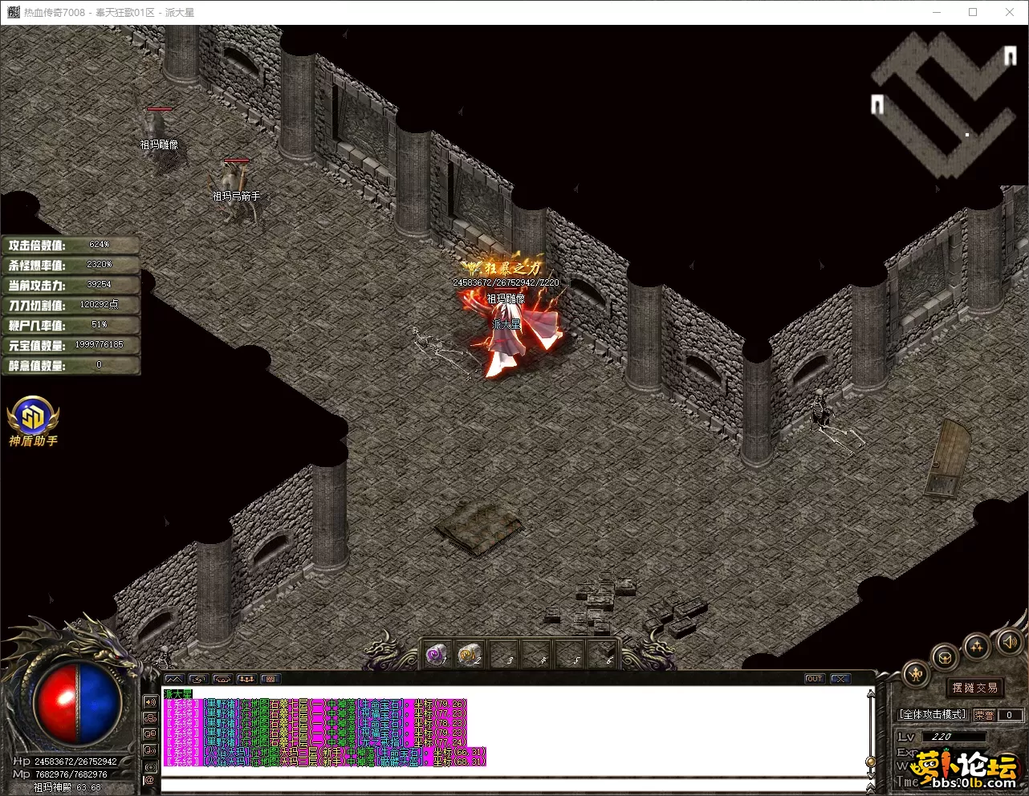Click the @ private message icon
This screenshot has width=1029, height=796.
149,780
